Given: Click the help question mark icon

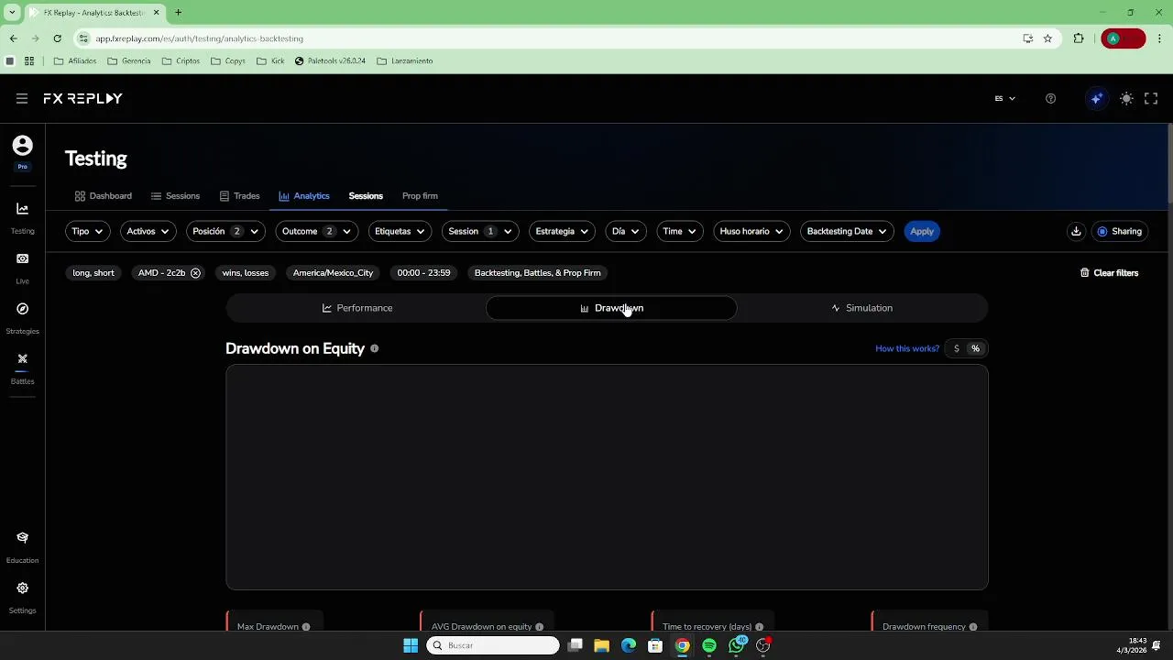Looking at the screenshot, I should [x=1050, y=98].
